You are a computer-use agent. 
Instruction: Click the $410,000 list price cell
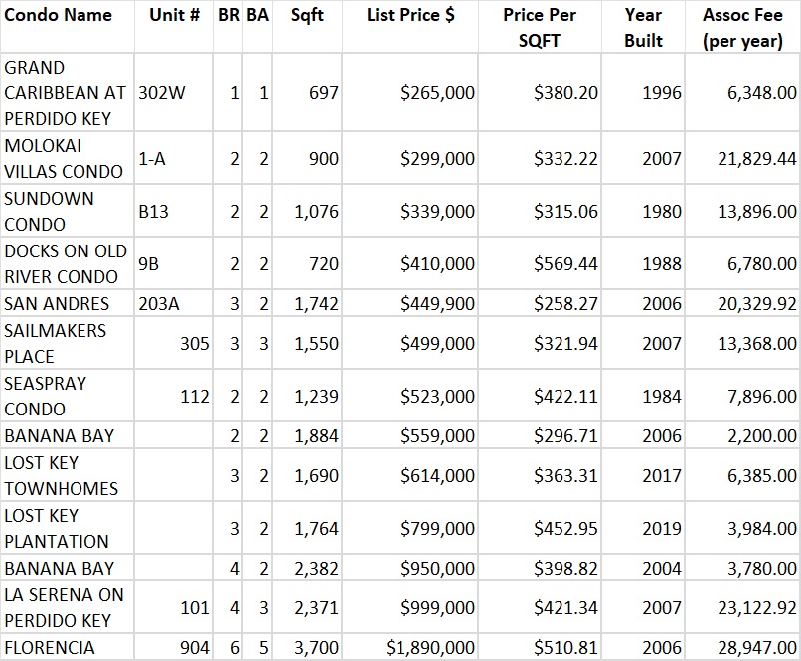[x=437, y=263]
